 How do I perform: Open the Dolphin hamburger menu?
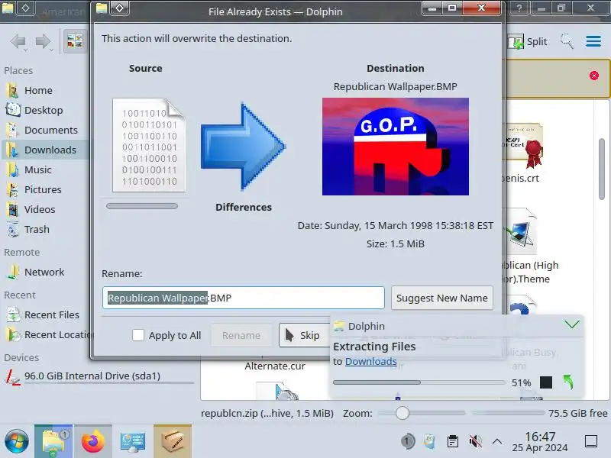(593, 41)
